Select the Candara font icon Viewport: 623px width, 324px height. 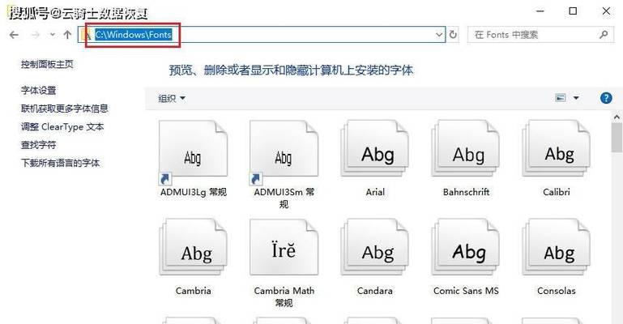[375, 247]
